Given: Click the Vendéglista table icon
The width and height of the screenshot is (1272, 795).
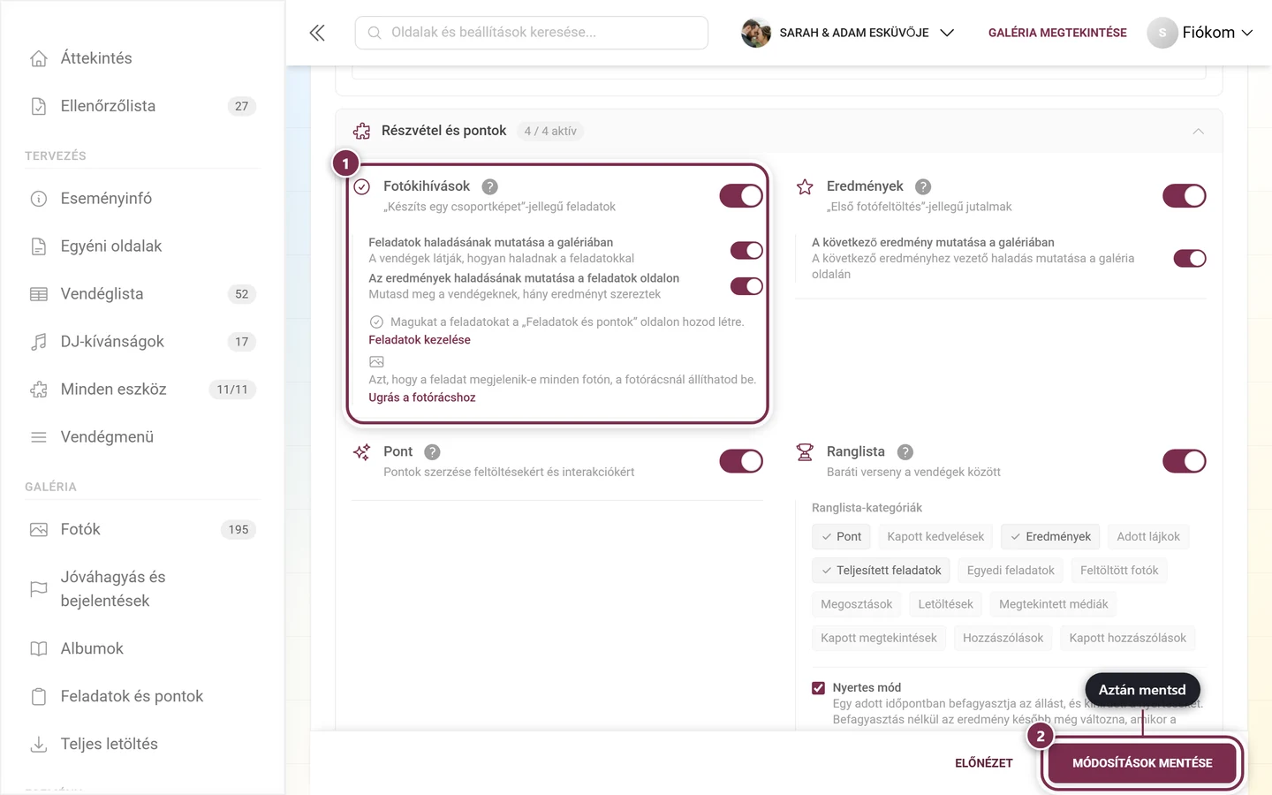Looking at the screenshot, I should tap(39, 294).
